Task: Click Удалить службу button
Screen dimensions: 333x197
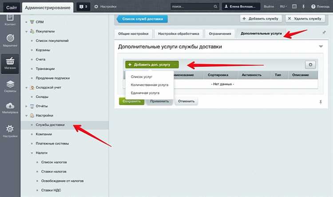Action: tap(305, 19)
